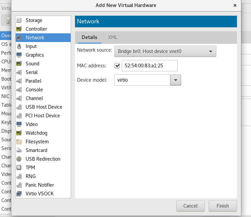Click the USB Redirection icon

click(x=19, y=159)
